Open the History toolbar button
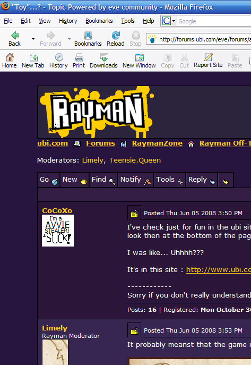 [58, 61]
